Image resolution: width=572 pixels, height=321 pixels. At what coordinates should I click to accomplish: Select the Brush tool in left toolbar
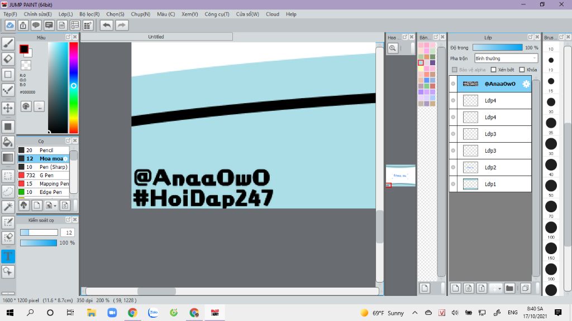8,43
